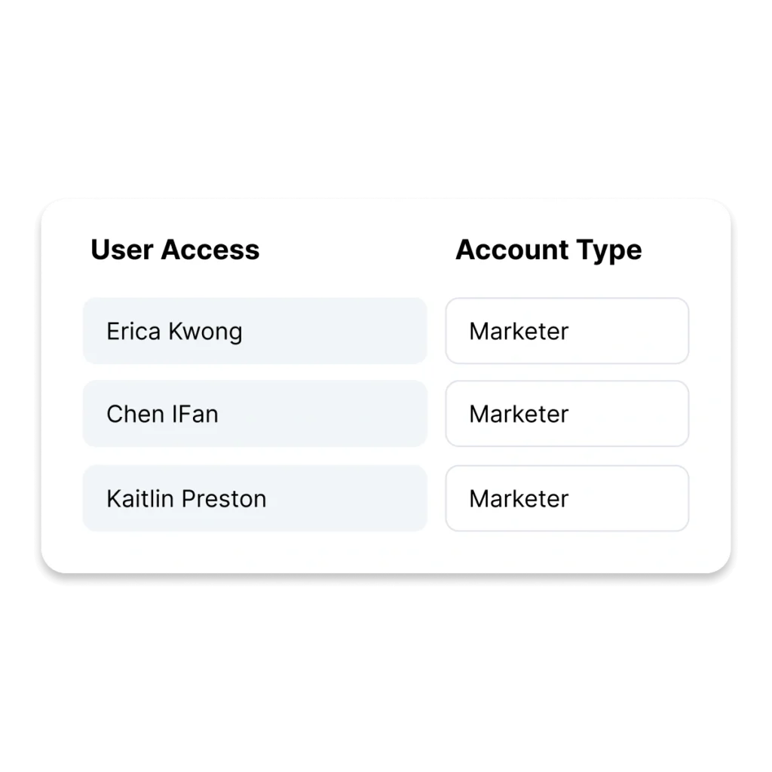The width and height of the screenshot is (772, 772).
Task: Click the Marketer label in the first row
Action: (x=518, y=332)
